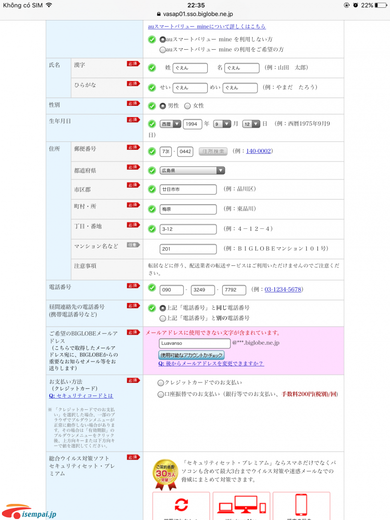Screen dimensions: 390x520
Task: Select 上記「電話番号」と同じ電話番号 option
Action: (x=162, y=308)
